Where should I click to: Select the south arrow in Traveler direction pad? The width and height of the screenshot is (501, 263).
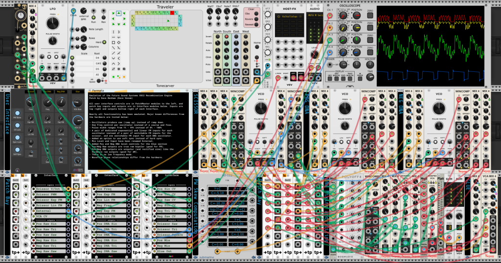(118, 24)
